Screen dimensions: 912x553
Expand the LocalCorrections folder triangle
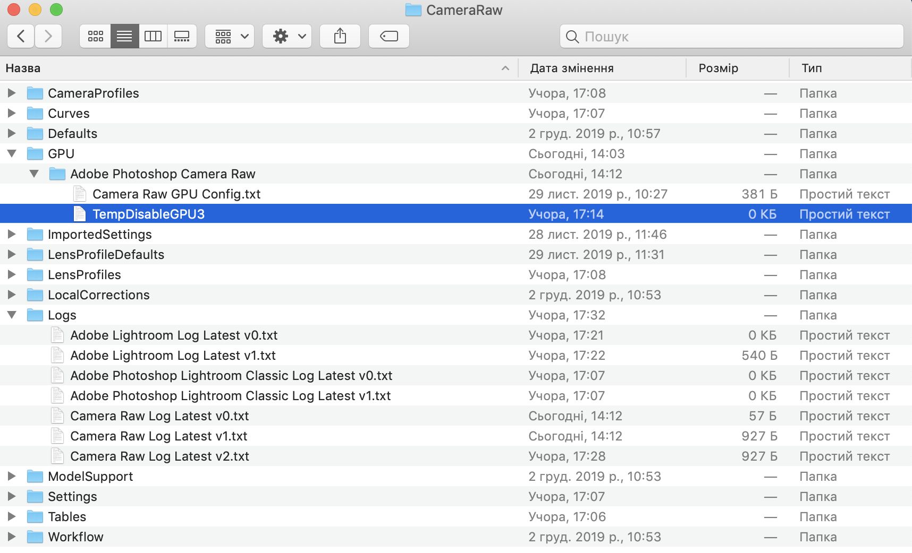click(x=12, y=295)
